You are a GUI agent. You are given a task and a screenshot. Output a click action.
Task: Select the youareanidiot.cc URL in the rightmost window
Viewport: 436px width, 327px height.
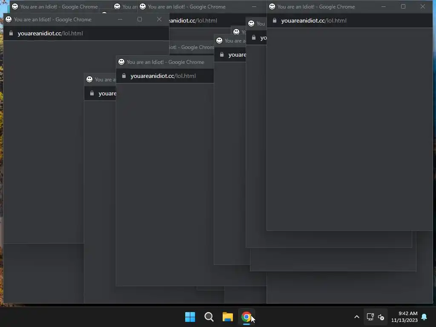pos(314,20)
